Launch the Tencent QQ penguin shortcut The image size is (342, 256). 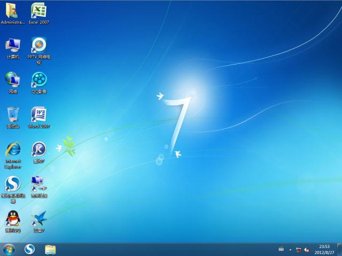click(x=13, y=221)
